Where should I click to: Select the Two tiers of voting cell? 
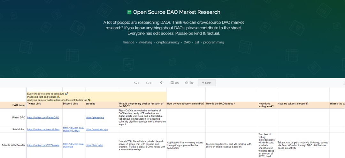tap(268, 145)
